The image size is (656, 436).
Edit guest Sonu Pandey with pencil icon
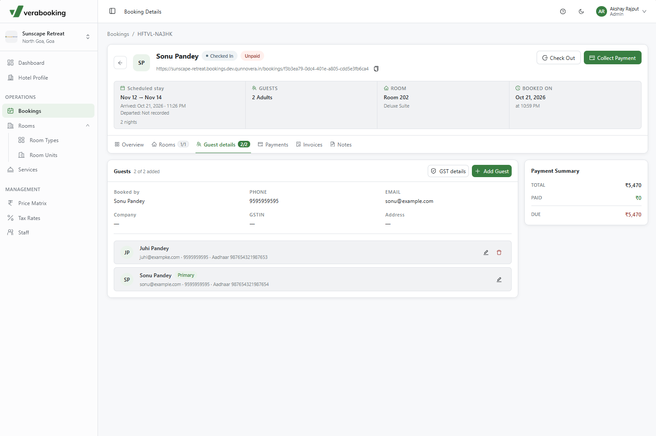click(499, 279)
